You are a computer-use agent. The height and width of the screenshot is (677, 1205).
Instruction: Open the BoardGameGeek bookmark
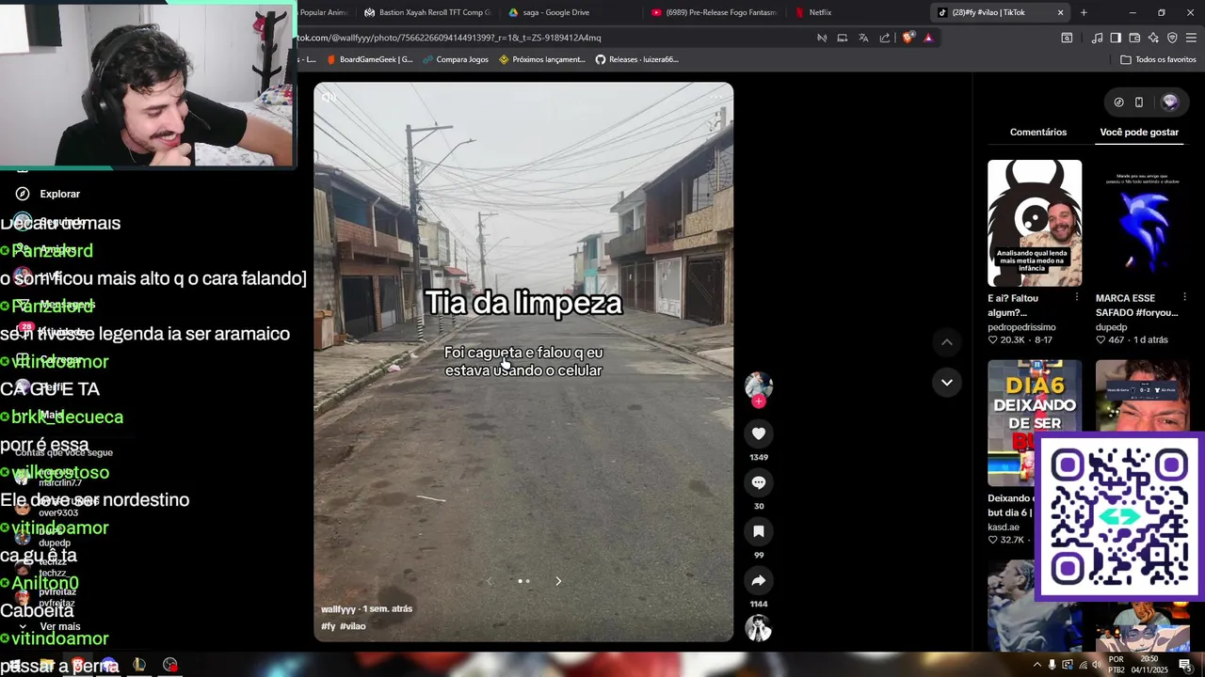[x=370, y=59]
